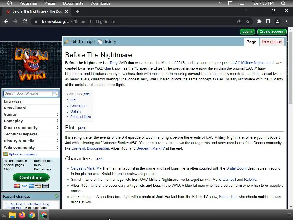Open the Downloads menu
293x220 pixels.
click(100, 3)
